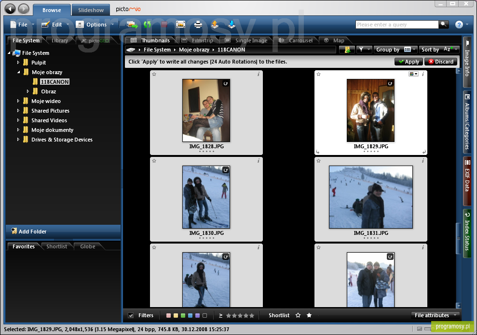Open the File attributes dropdown
477x335 pixels.
click(435, 315)
